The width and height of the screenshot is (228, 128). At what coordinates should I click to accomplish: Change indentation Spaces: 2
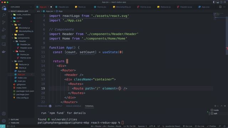(x=142, y=126)
